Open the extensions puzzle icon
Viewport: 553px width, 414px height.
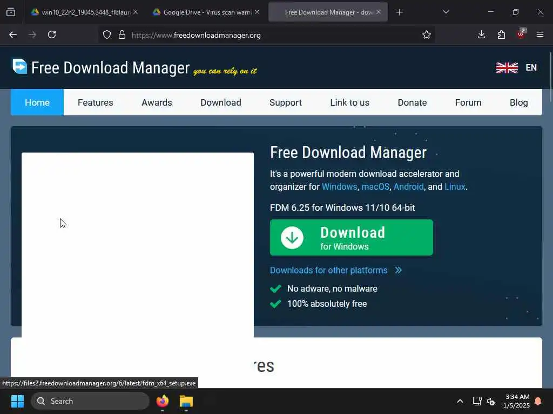pyautogui.click(x=501, y=34)
